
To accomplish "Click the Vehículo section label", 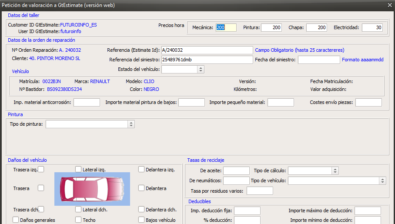I will (x=20, y=71).
